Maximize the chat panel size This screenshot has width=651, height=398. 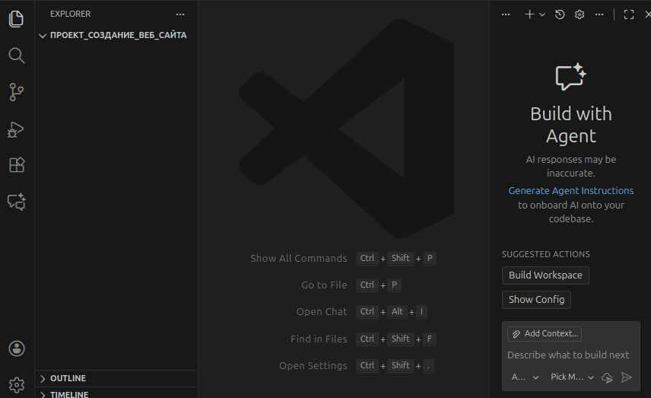pyautogui.click(x=629, y=14)
